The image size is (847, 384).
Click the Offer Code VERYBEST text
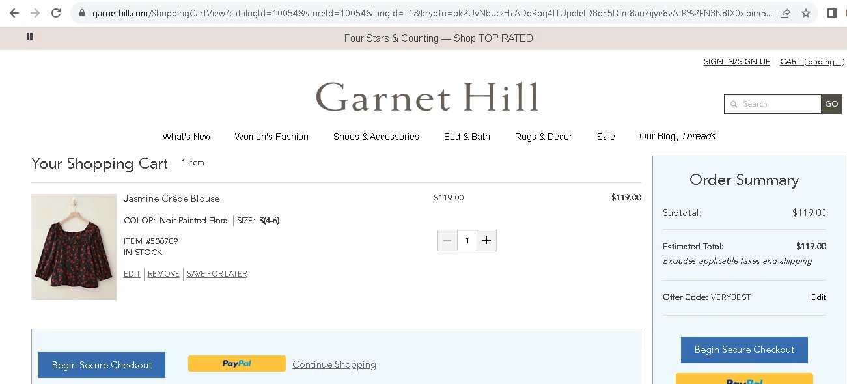[x=706, y=297]
